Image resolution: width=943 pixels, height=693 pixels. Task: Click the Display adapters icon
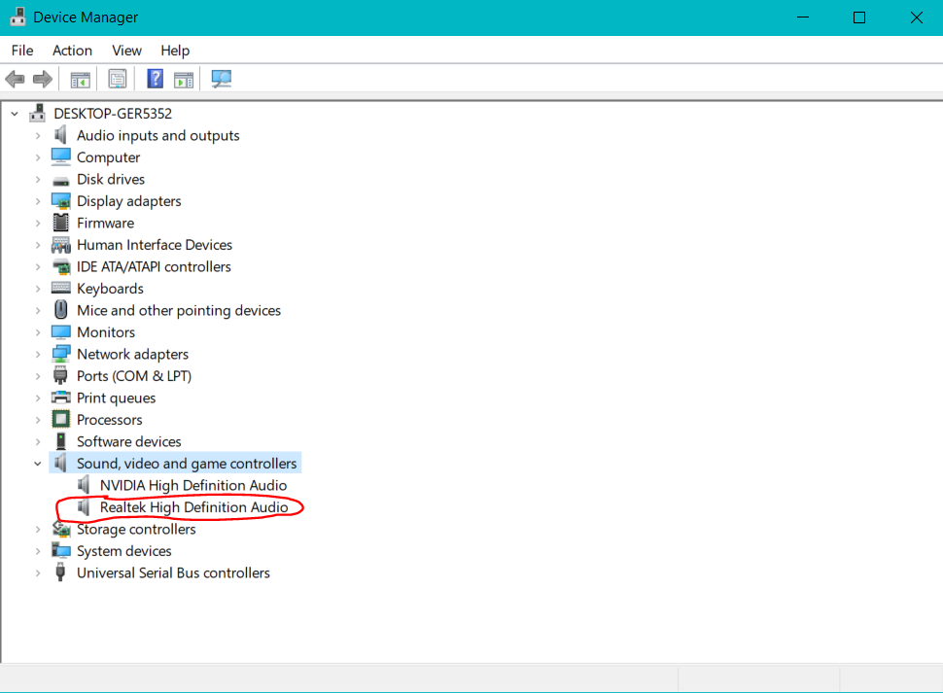[x=60, y=201]
